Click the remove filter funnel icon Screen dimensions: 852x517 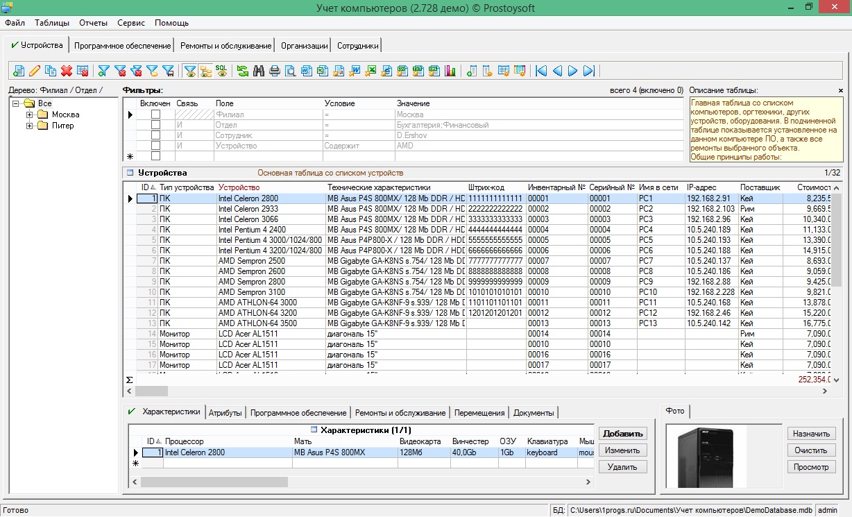(x=119, y=70)
